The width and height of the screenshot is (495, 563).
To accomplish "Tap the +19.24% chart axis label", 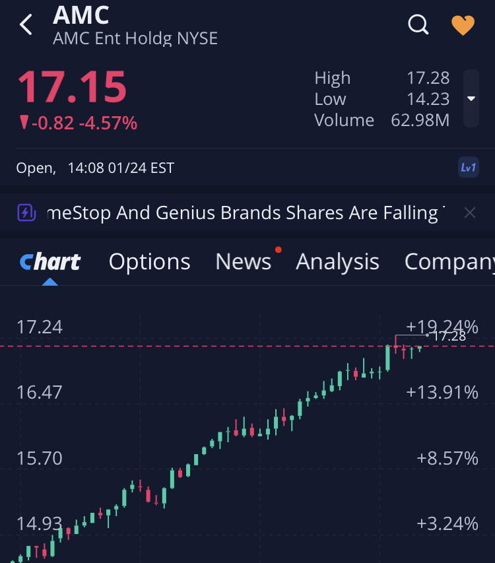I will [442, 327].
